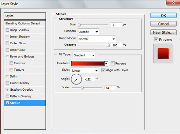Open the Position dropdown showing Outside
The width and height of the screenshot is (180, 134).
point(88,32)
